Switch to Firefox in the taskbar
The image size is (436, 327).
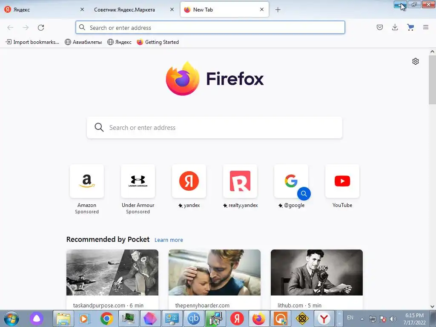pos(258,318)
